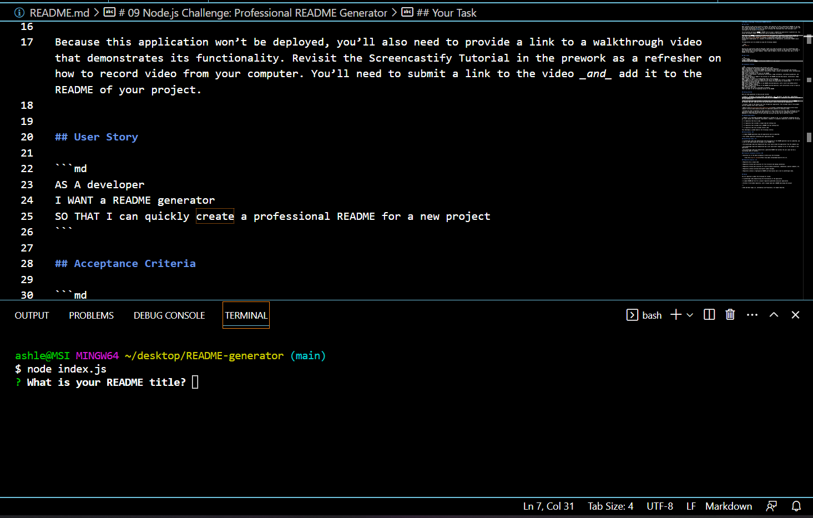Open the '# 09 Node.js Challenge' breadcrumb

tap(254, 12)
